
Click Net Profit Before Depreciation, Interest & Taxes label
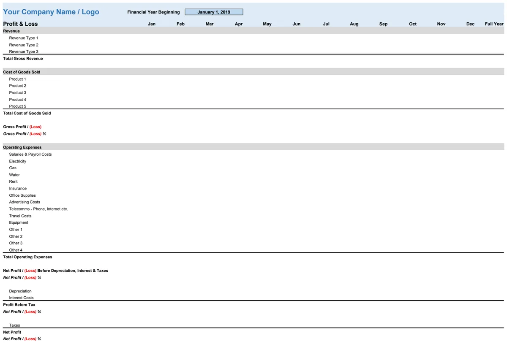pos(55,271)
